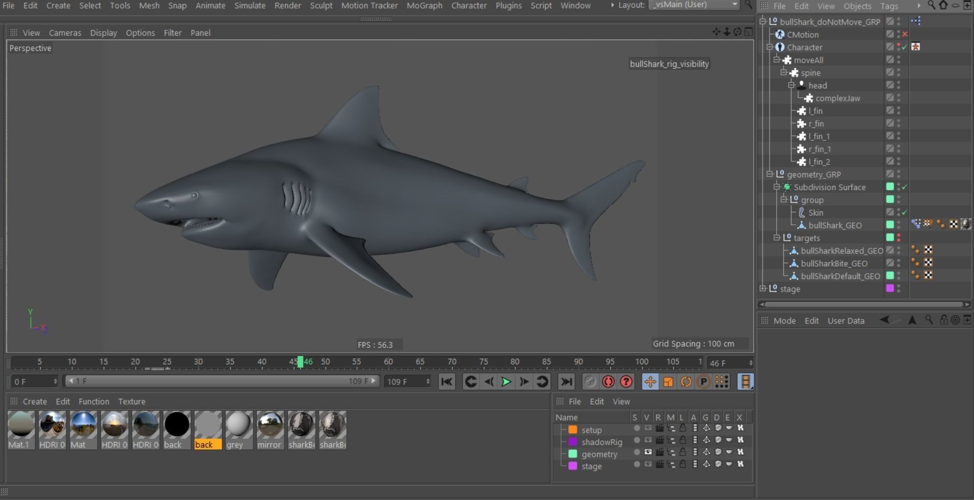Click the home icon in Object Manager

[x=943, y=6]
